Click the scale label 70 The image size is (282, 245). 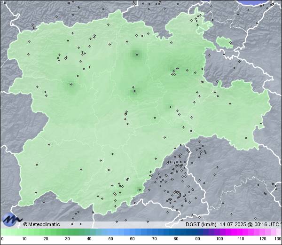[x=154, y=239]
